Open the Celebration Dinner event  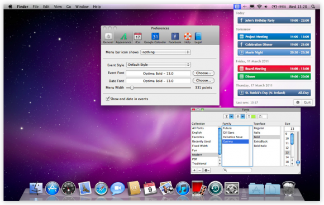(x=274, y=45)
